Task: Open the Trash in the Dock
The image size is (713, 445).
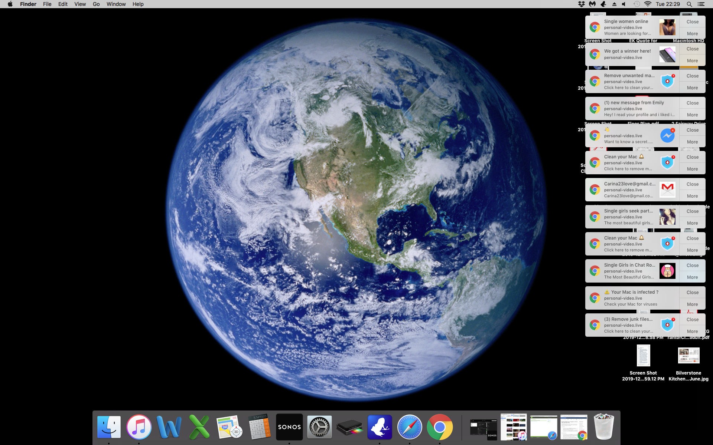Action: click(604, 427)
